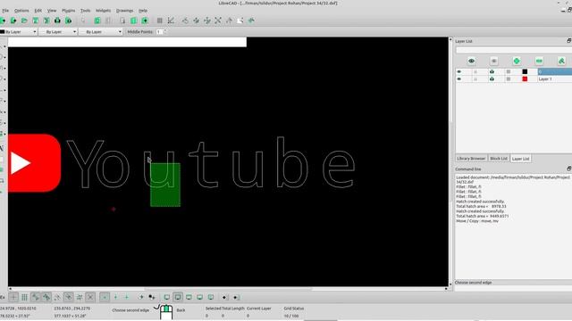
Task: Click the Remove layer minus icon
Action: [x=539, y=62]
